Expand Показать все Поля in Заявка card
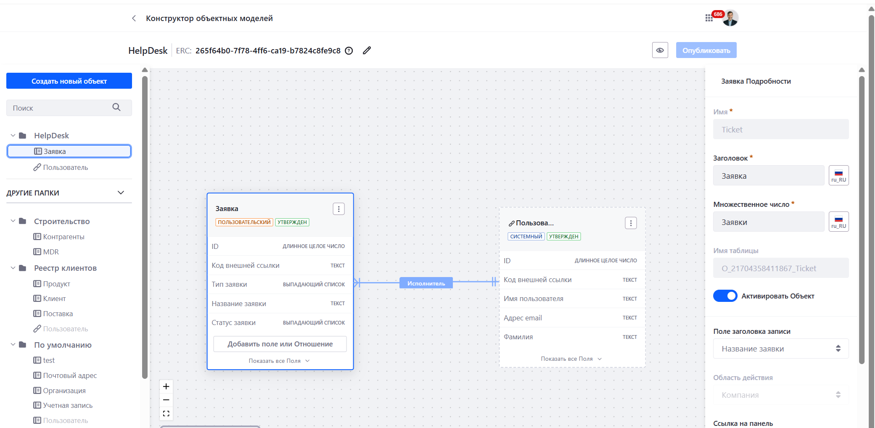 (x=279, y=361)
